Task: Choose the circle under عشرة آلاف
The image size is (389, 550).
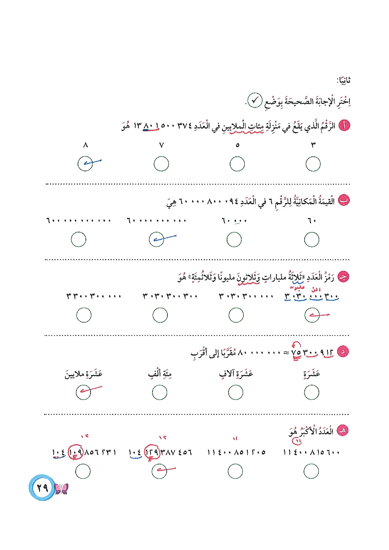Action: point(235,392)
